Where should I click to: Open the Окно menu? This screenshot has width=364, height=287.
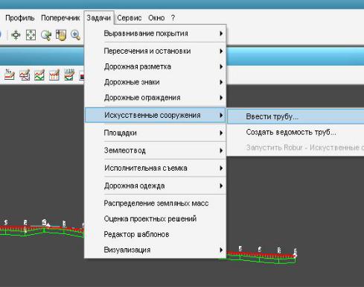pyautogui.click(x=156, y=18)
